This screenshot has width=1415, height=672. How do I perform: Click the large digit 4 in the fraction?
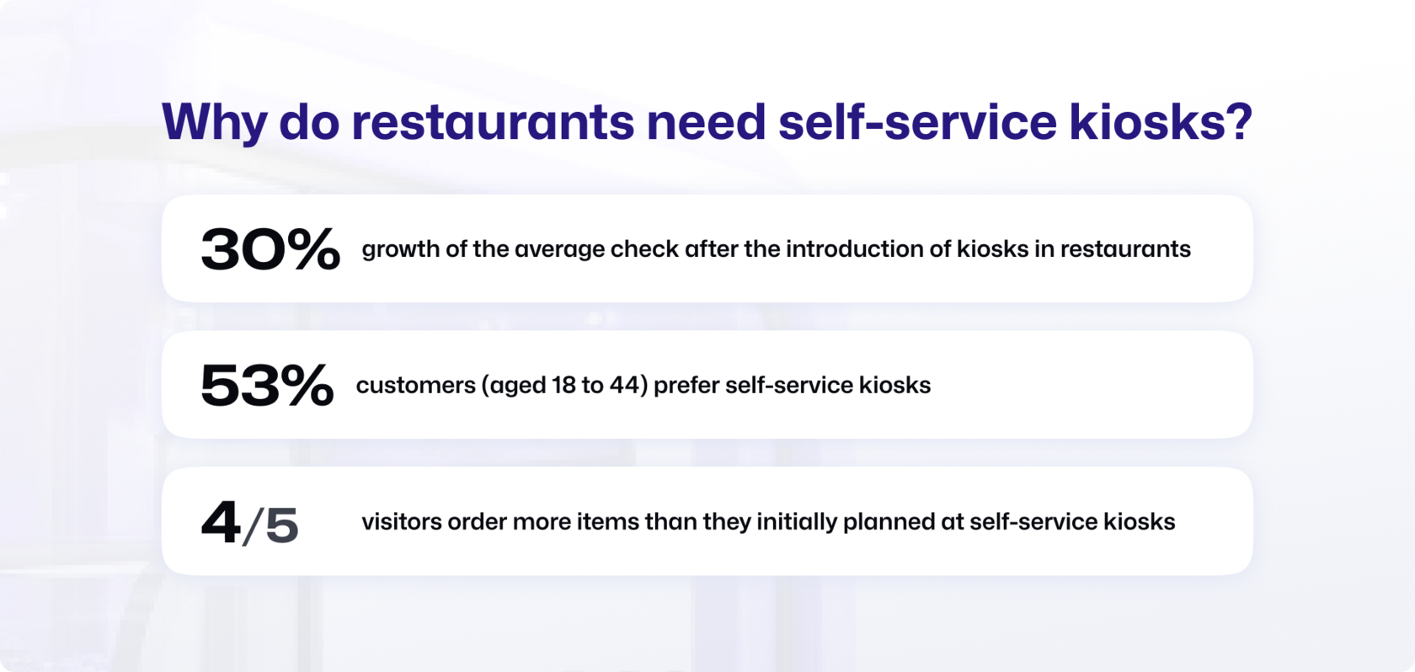pos(221,522)
